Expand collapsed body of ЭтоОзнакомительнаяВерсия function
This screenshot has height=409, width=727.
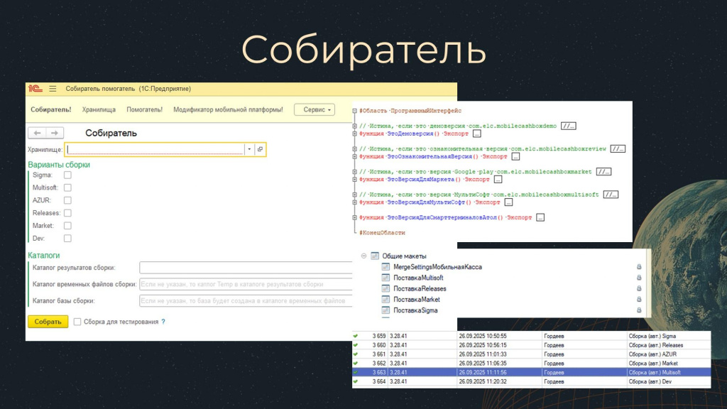(515, 157)
